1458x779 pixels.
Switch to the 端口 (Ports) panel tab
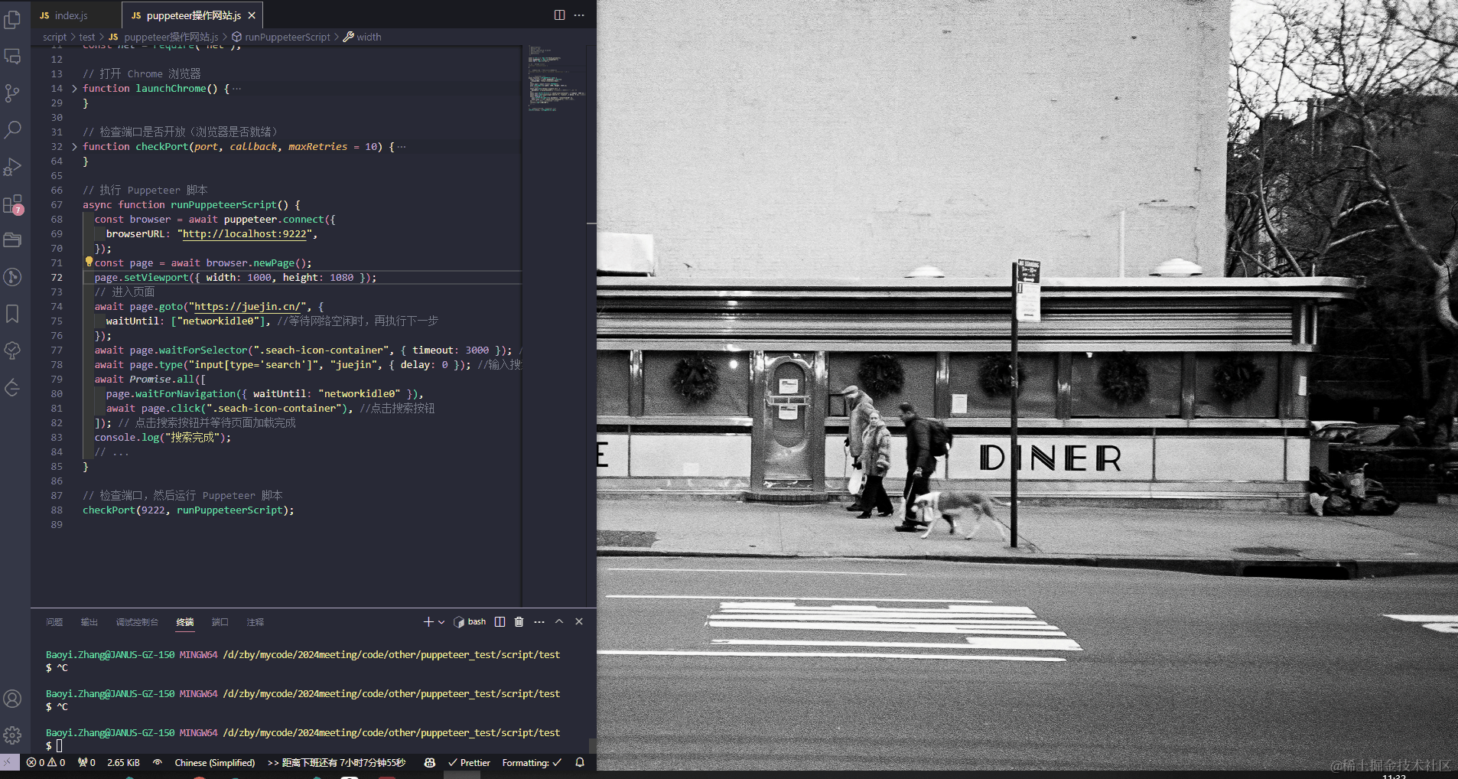click(220, 622)
